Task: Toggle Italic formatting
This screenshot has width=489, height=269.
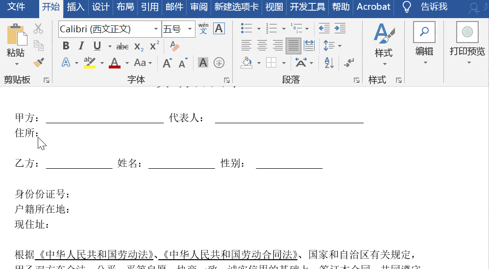Action: point(81,46)
